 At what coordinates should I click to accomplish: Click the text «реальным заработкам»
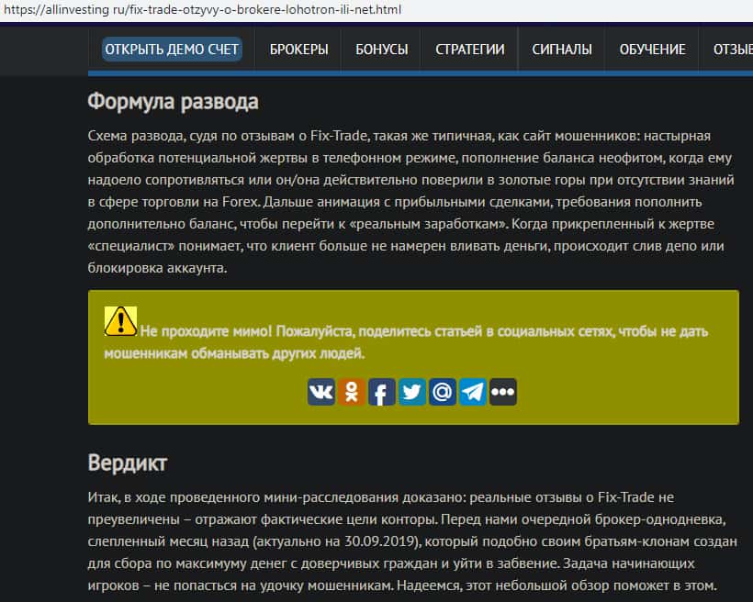tap(430, 224)
